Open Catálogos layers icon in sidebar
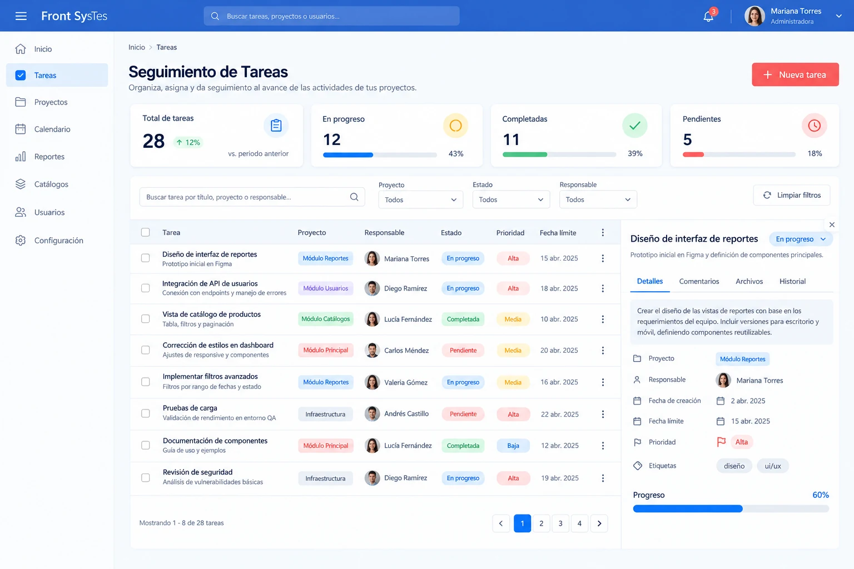Screen dimensions: 854x569 coord(21,184)
